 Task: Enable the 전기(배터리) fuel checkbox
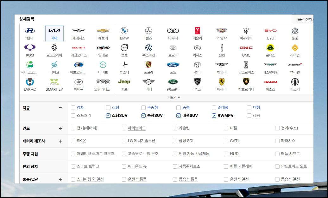pyautogui.click(x=73, y=128)
